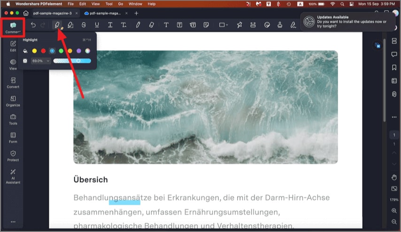Show more options at left sidebar bottom
Viewport: 401px width, 232px height.
coord(13,222)
